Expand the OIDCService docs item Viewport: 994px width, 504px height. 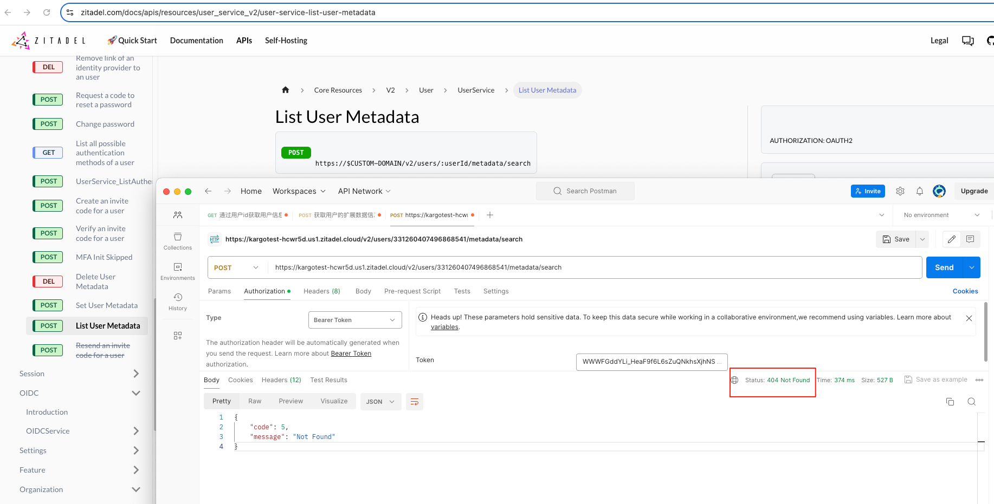(136, 431)
